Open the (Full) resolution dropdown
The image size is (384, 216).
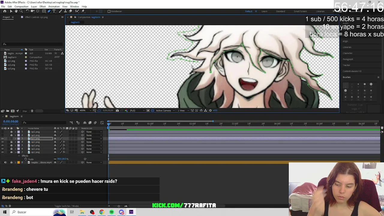[x=137, y=110]
